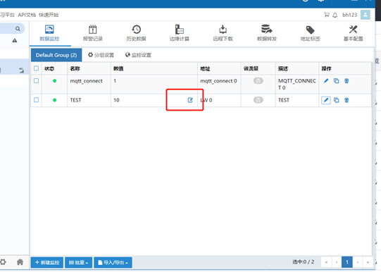Click the user avatar icon
The width and height of the screenshot is (381, 272).
pos(366,15)
